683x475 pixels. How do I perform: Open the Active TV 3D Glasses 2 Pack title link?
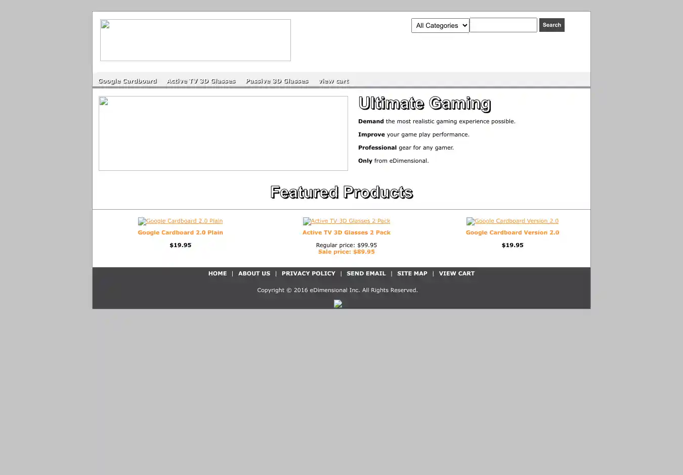[x=347, y=232]
